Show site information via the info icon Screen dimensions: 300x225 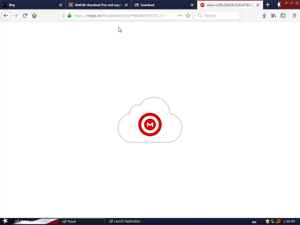click(64, 16)
